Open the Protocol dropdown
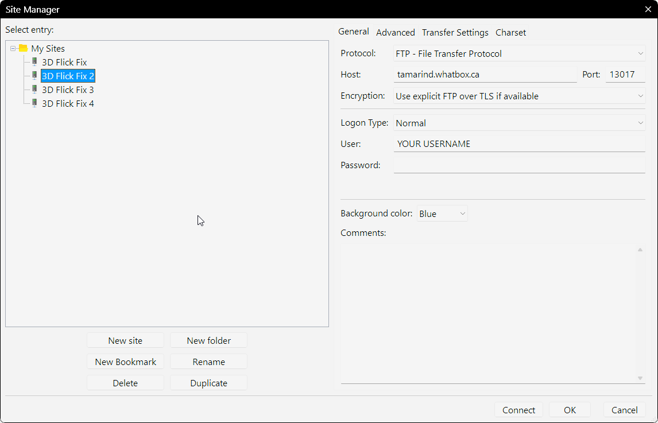 [x=519, y=54]
